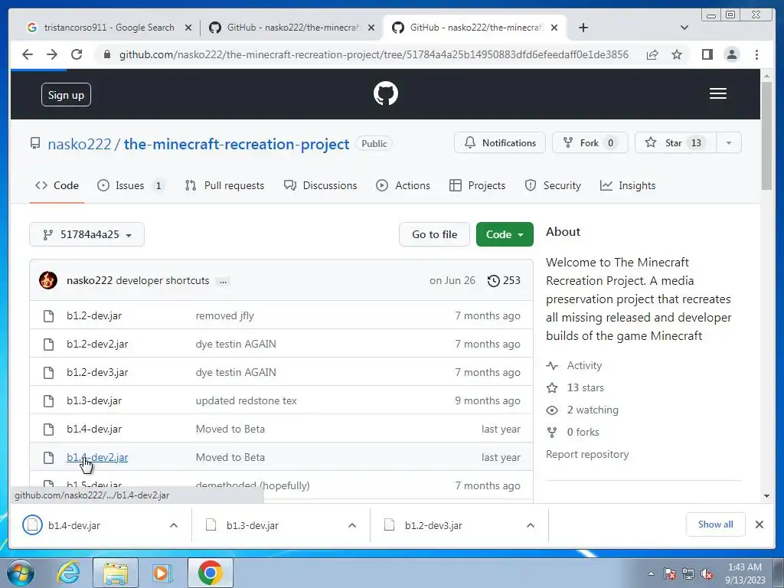Open the hamburger navigation menu
This screenshot has height=588, width=784.
pyautogui.click(x=718, y=93)
